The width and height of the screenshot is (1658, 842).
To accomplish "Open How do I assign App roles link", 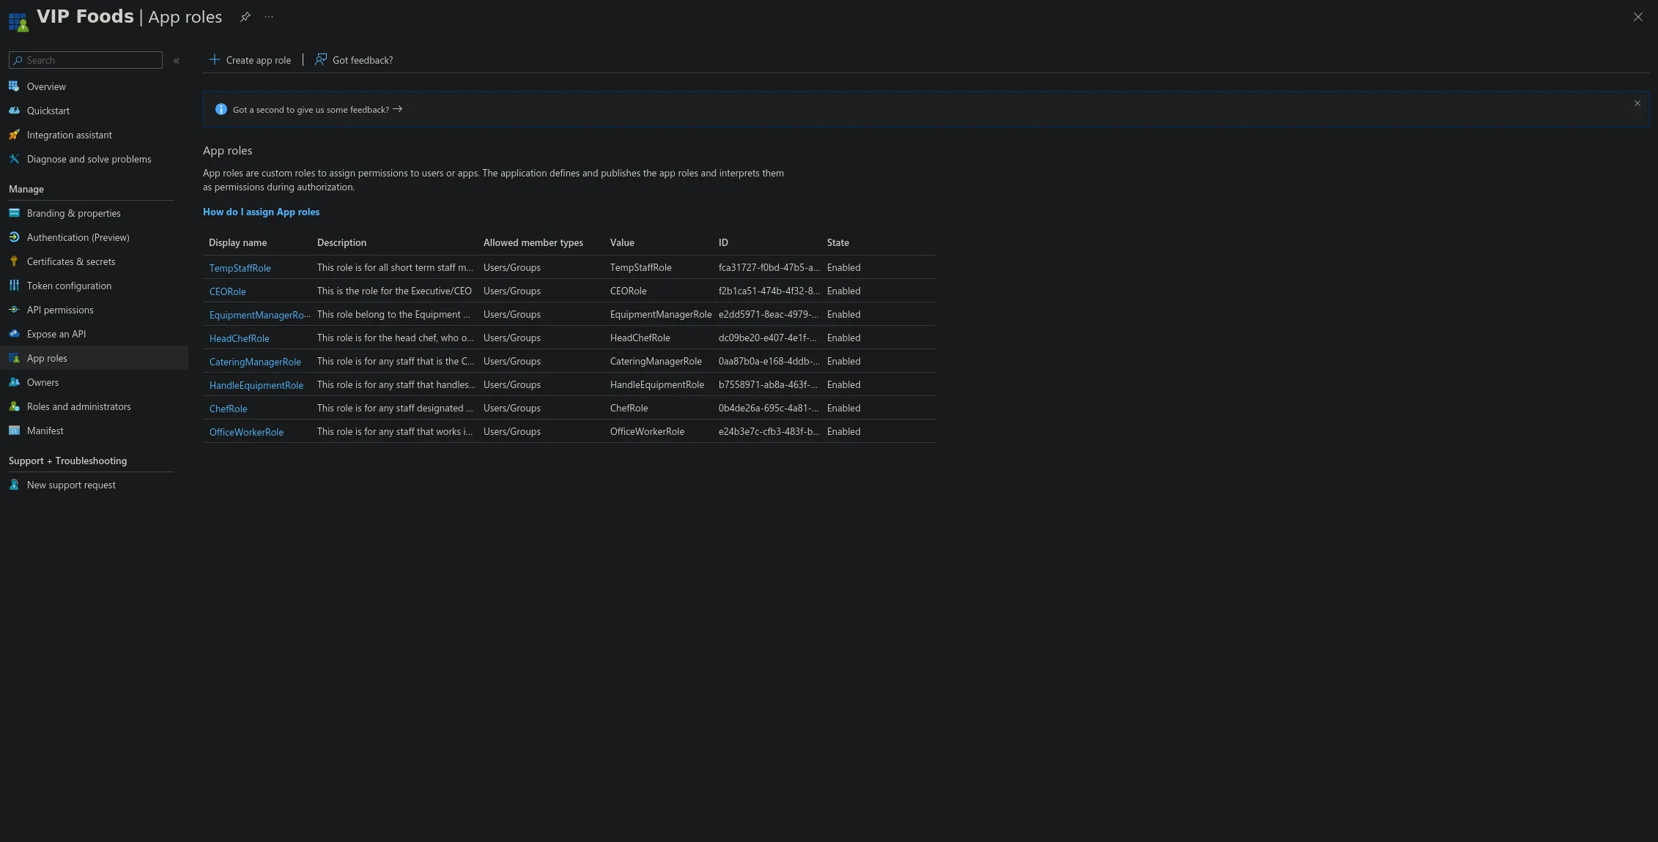I will [261, 212].
